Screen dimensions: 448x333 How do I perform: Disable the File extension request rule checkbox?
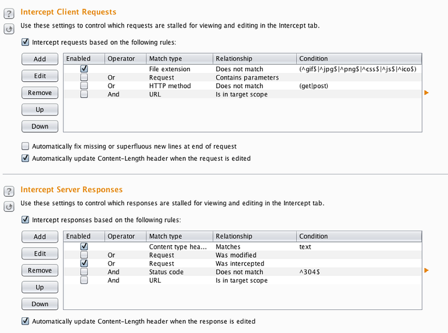coord(84,68)
